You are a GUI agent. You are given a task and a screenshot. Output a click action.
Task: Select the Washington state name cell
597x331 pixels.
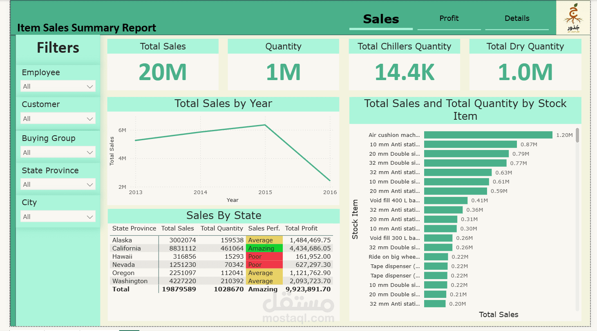pyautogui.click(x=130, y=281)
